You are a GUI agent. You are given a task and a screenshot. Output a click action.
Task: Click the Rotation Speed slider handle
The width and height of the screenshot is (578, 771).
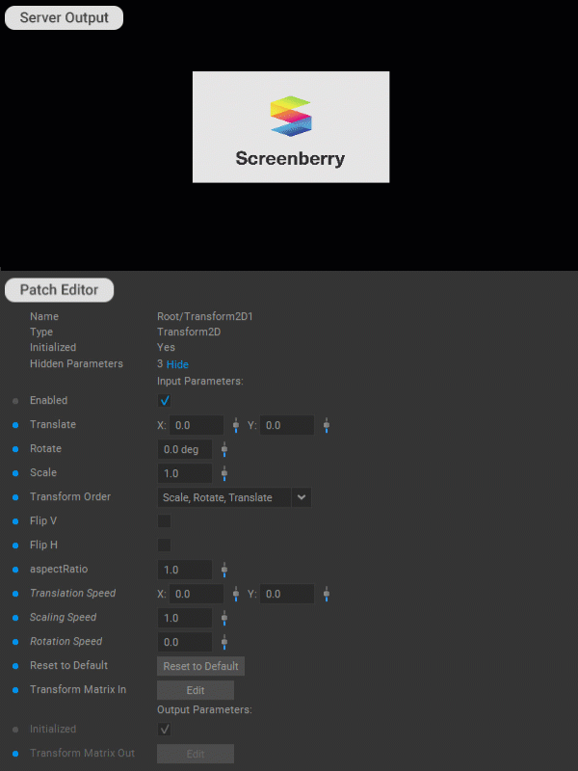[224, 642]
